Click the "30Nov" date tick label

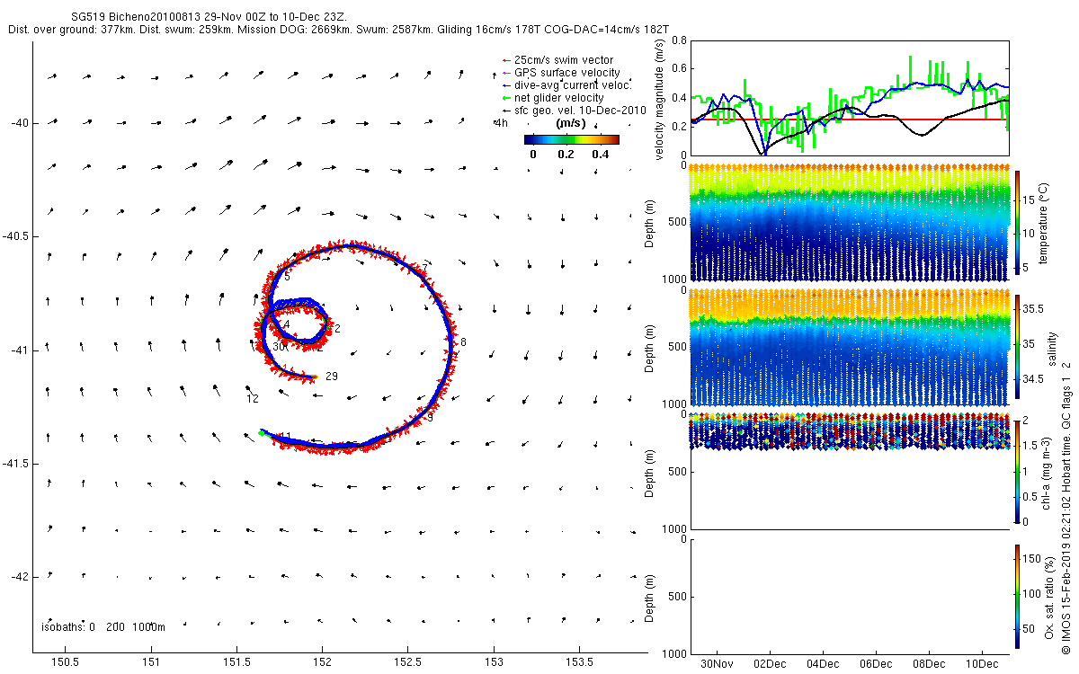pos(717,664)
